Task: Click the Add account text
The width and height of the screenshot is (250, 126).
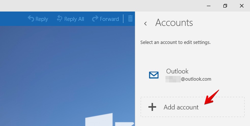Action: (181, 107)
